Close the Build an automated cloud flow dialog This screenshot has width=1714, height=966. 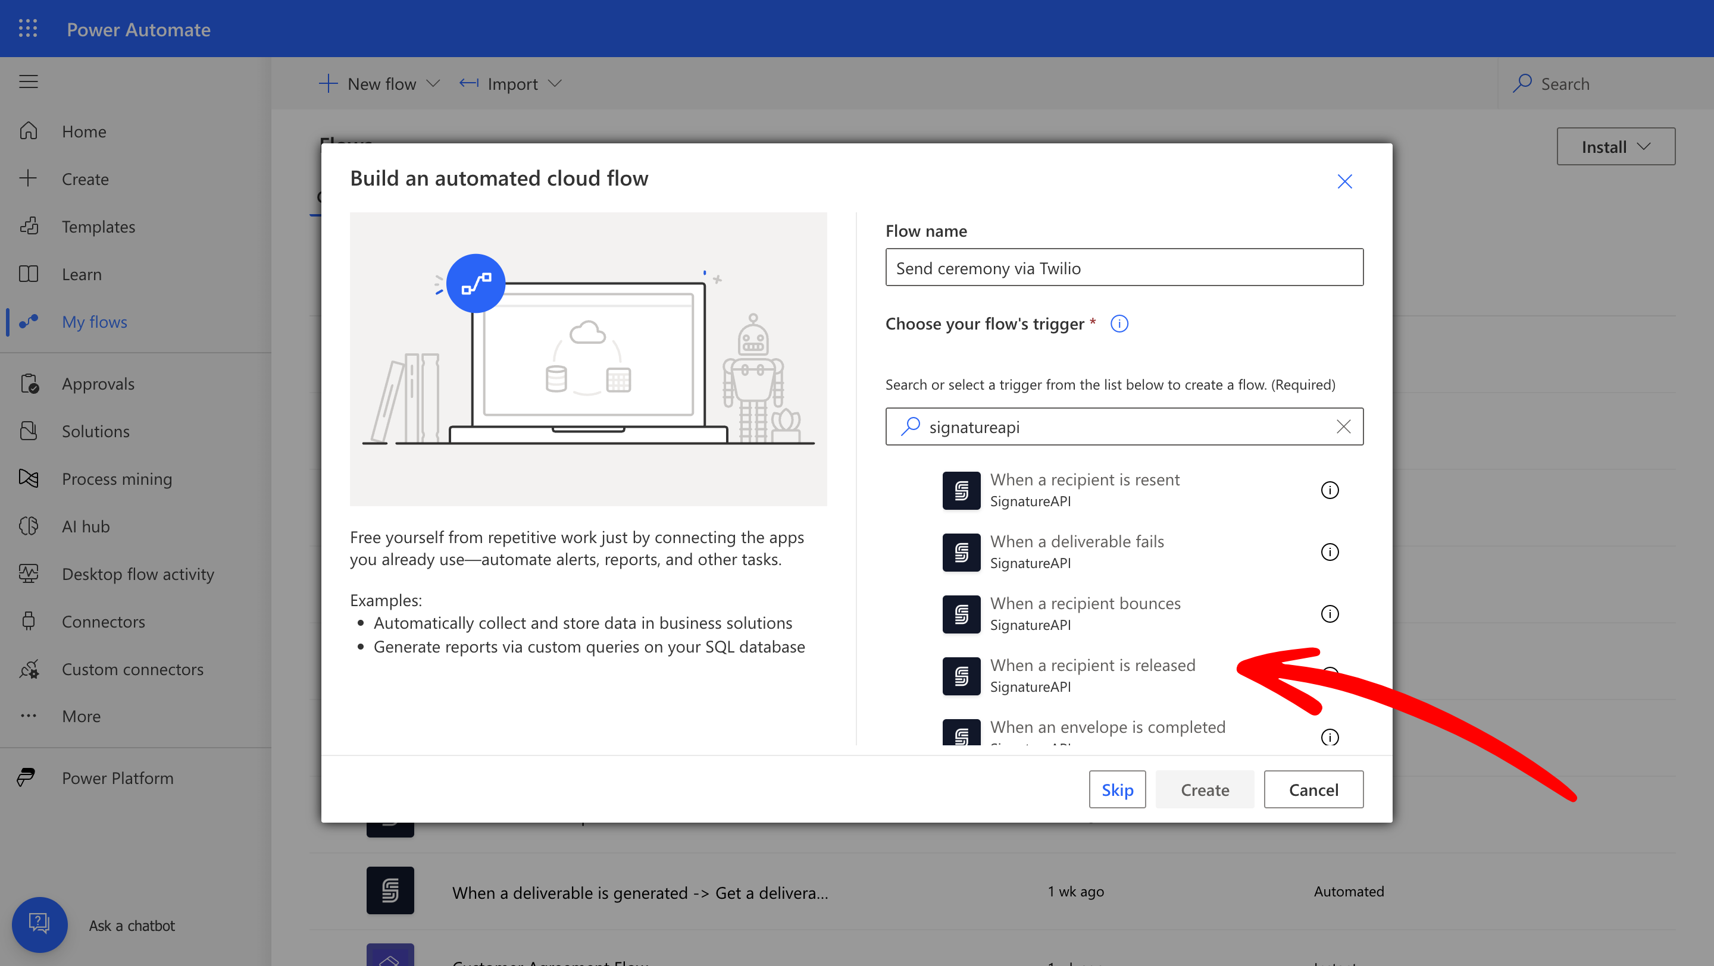click(x=1344, y=181)
